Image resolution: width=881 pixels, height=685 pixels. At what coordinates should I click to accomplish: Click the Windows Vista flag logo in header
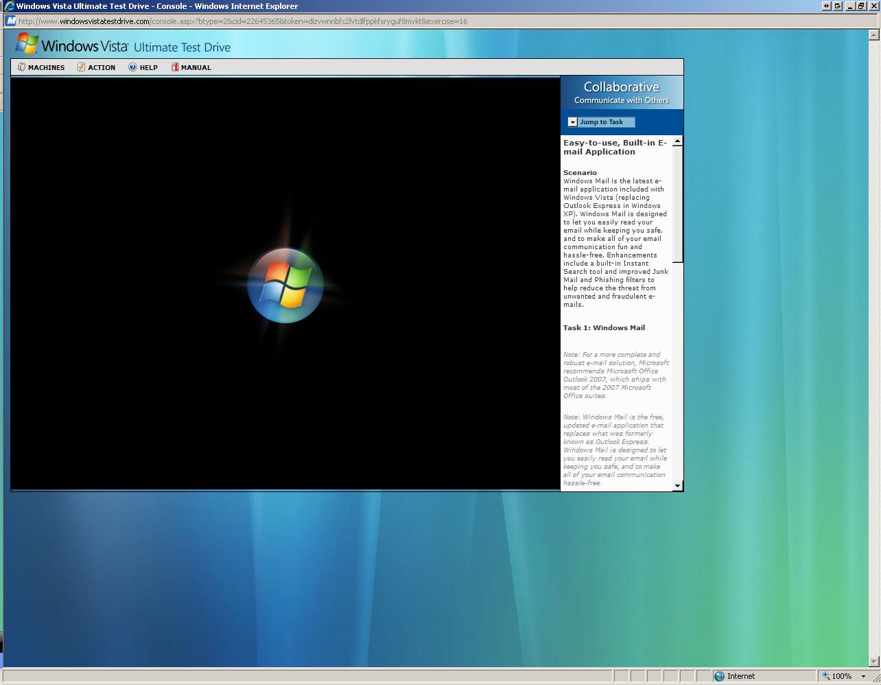pyautogui.click(x=27, y=44)
